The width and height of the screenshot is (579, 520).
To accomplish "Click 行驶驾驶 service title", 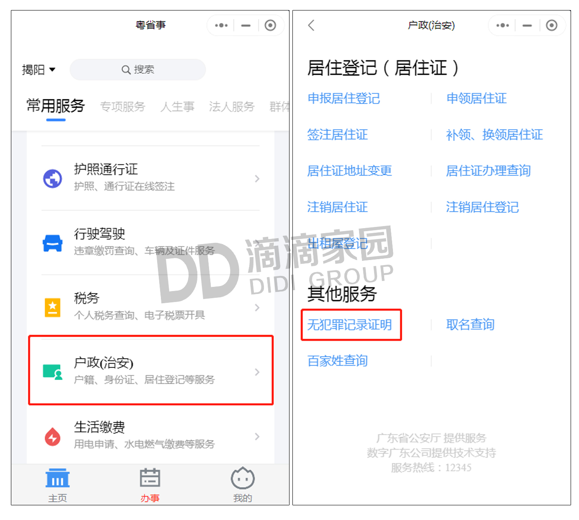I will (x=99, y=234).
